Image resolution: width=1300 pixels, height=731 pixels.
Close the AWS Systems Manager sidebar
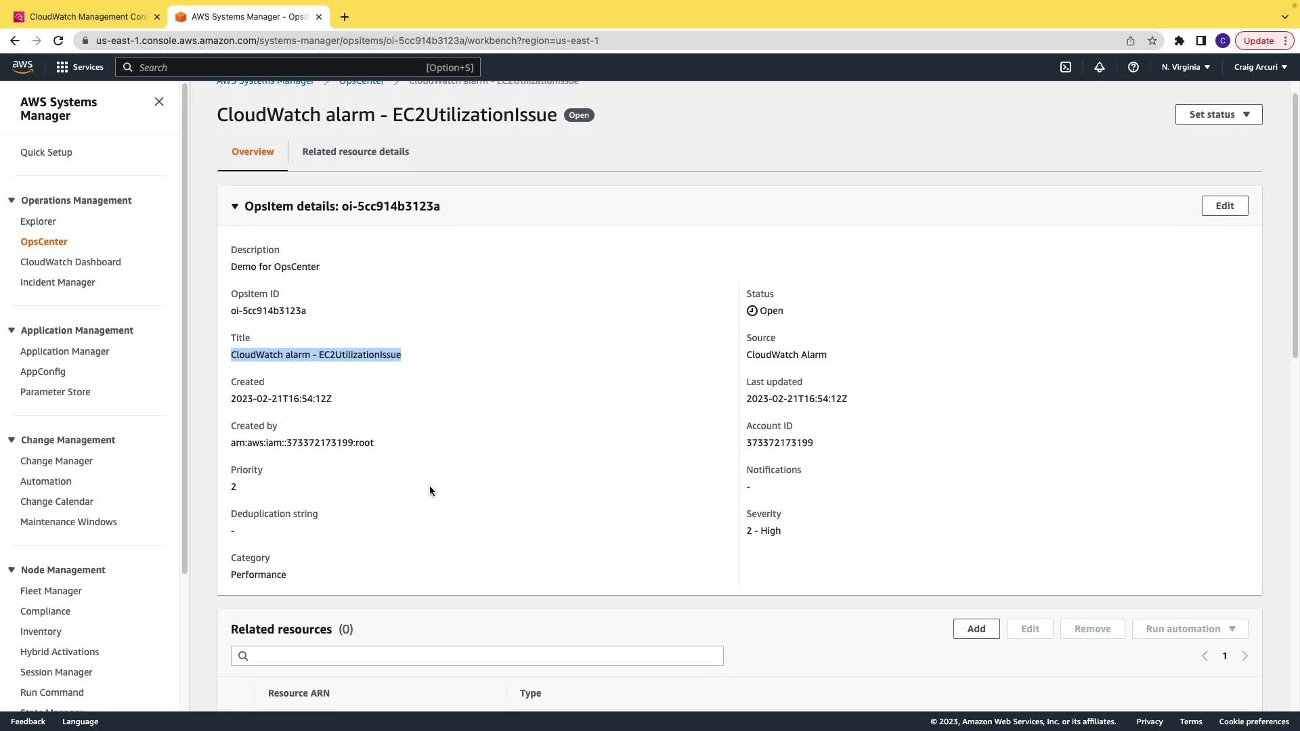pos(159,102)
